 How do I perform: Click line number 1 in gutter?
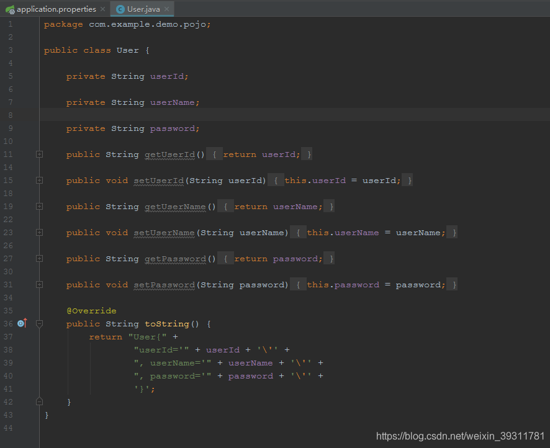(x=10, y=24)
